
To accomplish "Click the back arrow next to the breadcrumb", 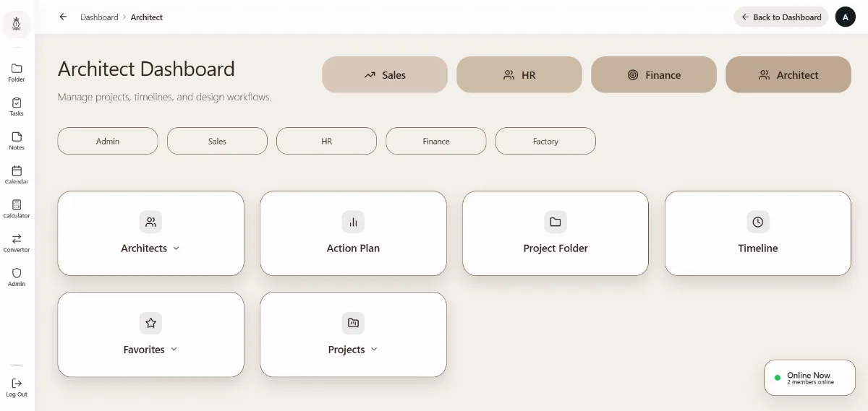I will click(x=63, y=17).
